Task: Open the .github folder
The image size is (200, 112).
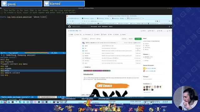Action: coord(86,46)
